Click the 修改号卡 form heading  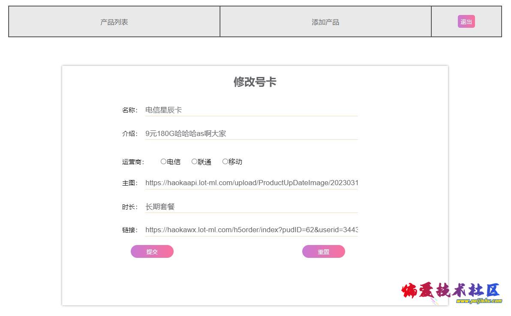pos(255,82)
